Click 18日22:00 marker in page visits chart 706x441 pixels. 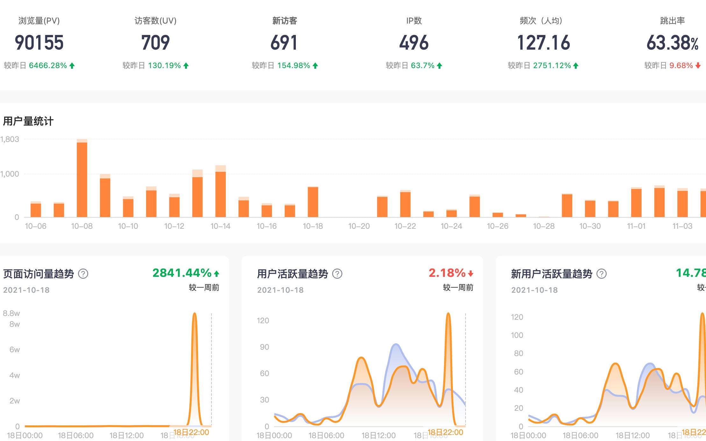click(x=191, y=432)
